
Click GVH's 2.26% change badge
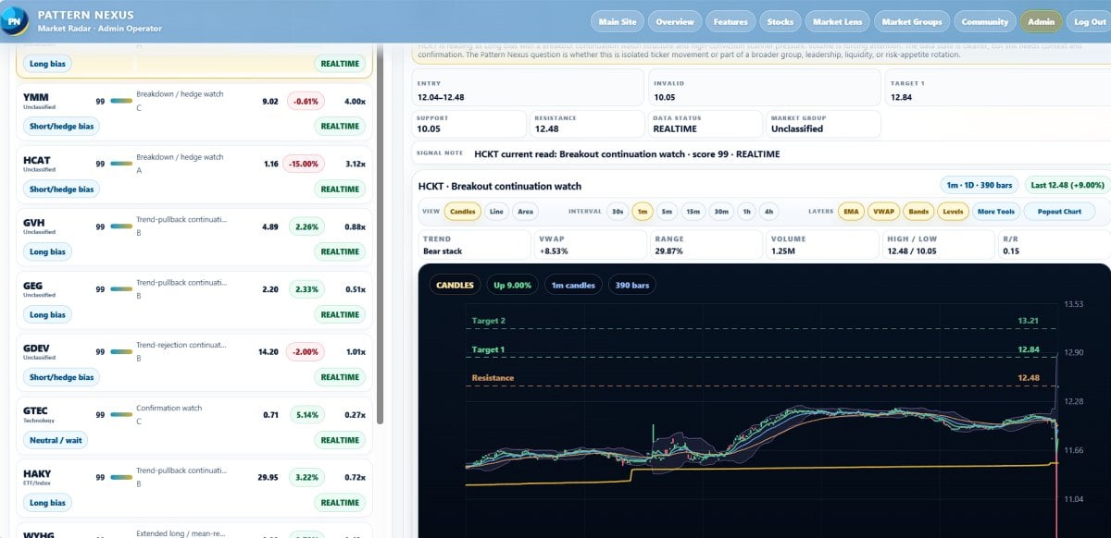point(306,226)
